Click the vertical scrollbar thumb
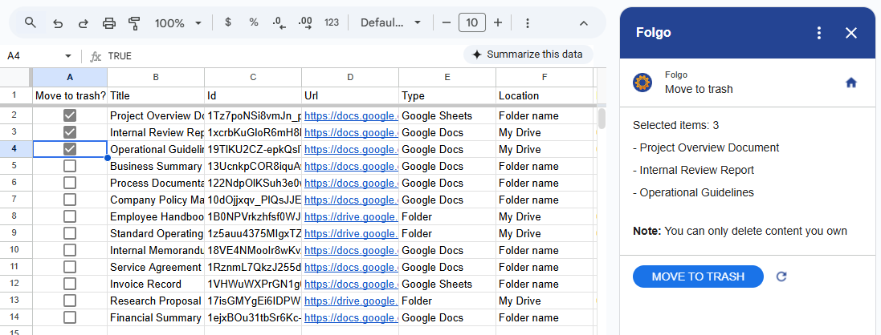881x335 pixels. (x=602, y=119)
